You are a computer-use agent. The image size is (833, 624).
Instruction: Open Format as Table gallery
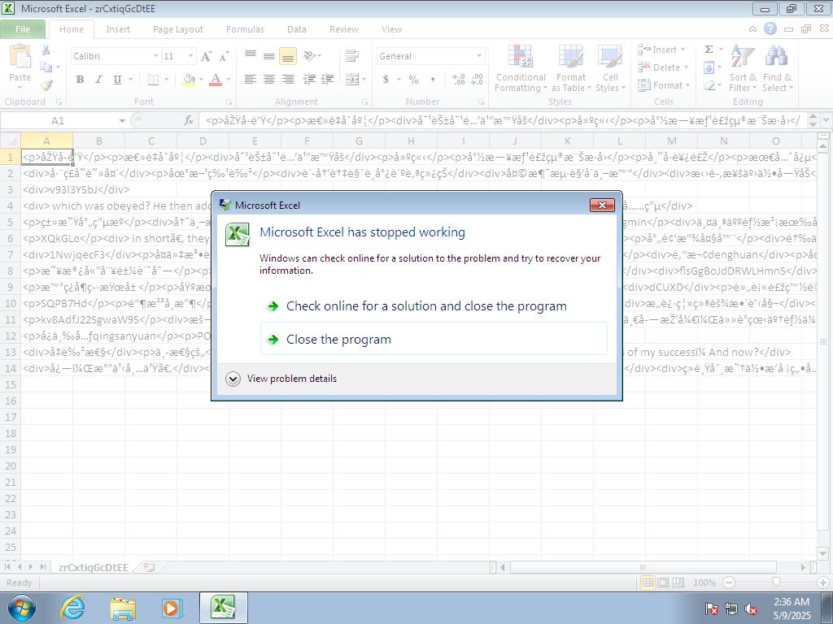coord(570,68)
